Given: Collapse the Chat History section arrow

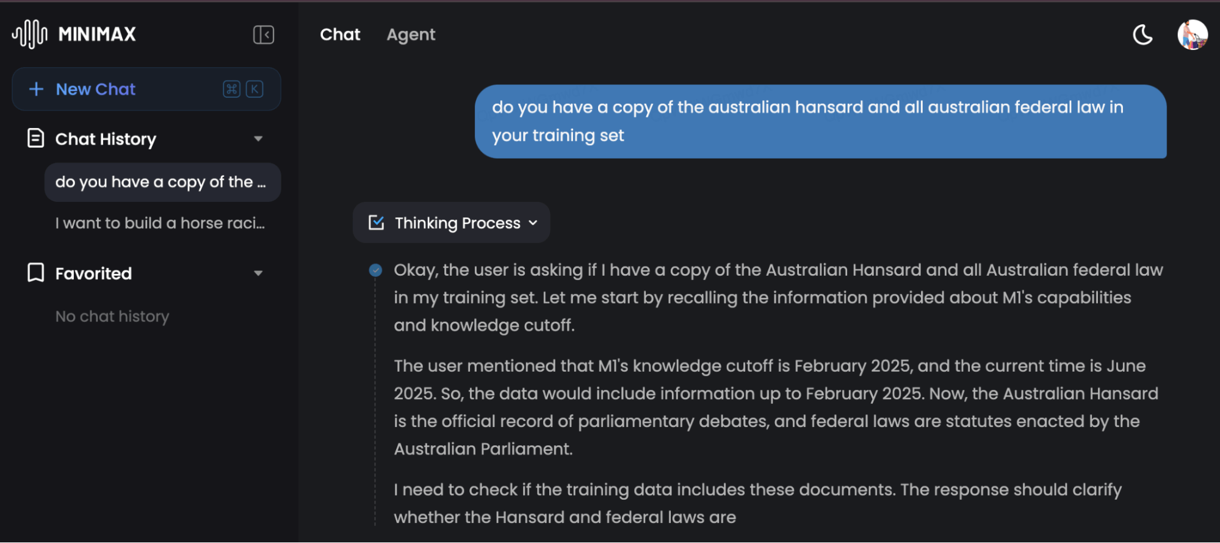Looking at the screenshot, I should click(x=258, y=139).
